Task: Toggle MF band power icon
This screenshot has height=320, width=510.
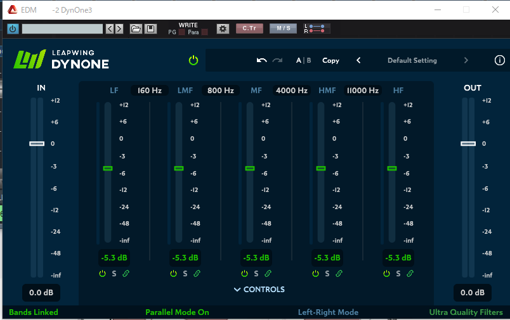Action: click(x=245, y=274)
